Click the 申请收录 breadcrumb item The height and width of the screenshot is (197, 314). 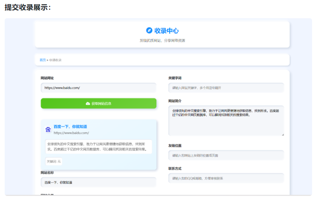pos(55,60)
